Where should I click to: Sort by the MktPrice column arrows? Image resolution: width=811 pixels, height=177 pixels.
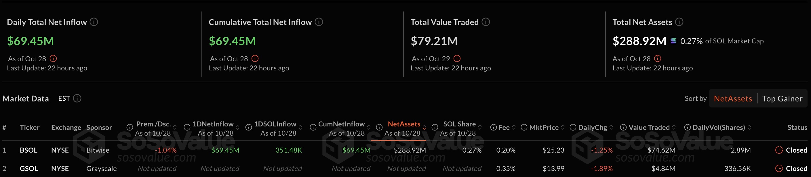click(x=563, y=127)
